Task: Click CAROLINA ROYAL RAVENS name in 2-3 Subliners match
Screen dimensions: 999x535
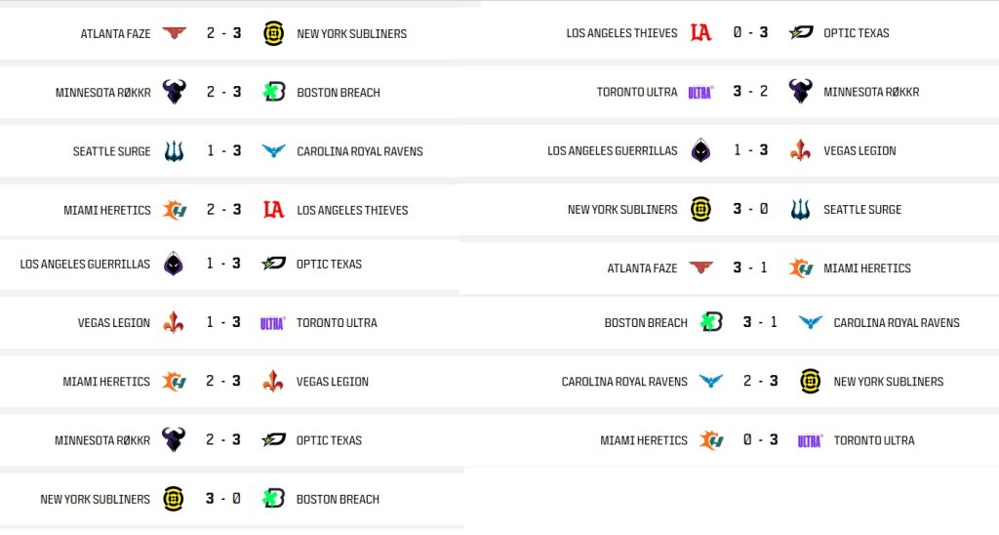Action: (624, 382)
